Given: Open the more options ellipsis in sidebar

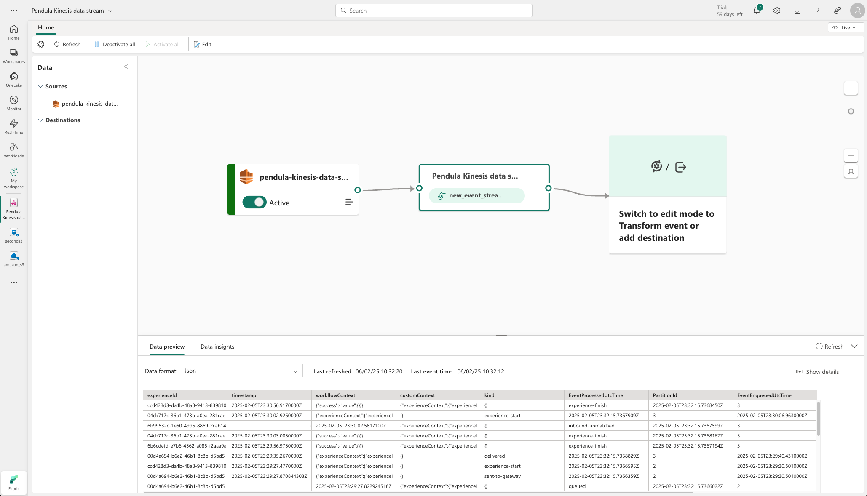Looking at the screenshot, I should tap(14, 283).
